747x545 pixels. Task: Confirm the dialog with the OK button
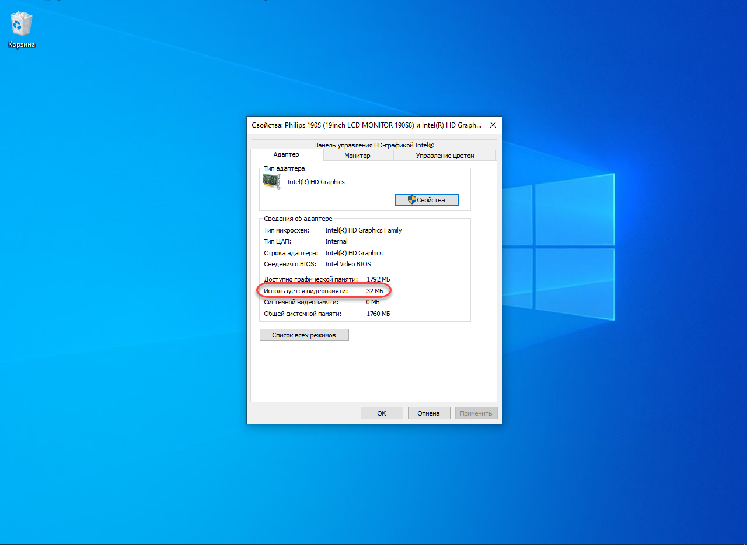[x=382, y=413]
